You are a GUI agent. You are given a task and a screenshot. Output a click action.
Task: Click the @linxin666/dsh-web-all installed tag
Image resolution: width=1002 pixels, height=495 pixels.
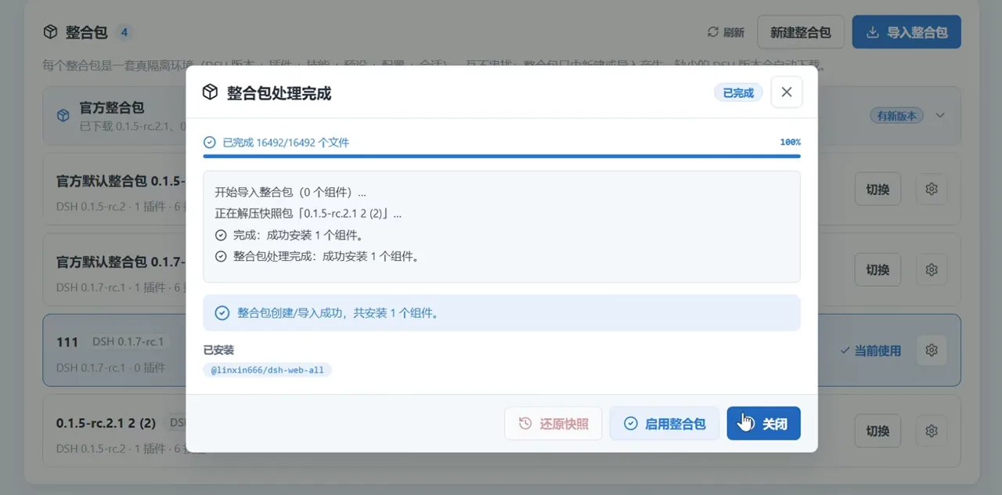268,370
